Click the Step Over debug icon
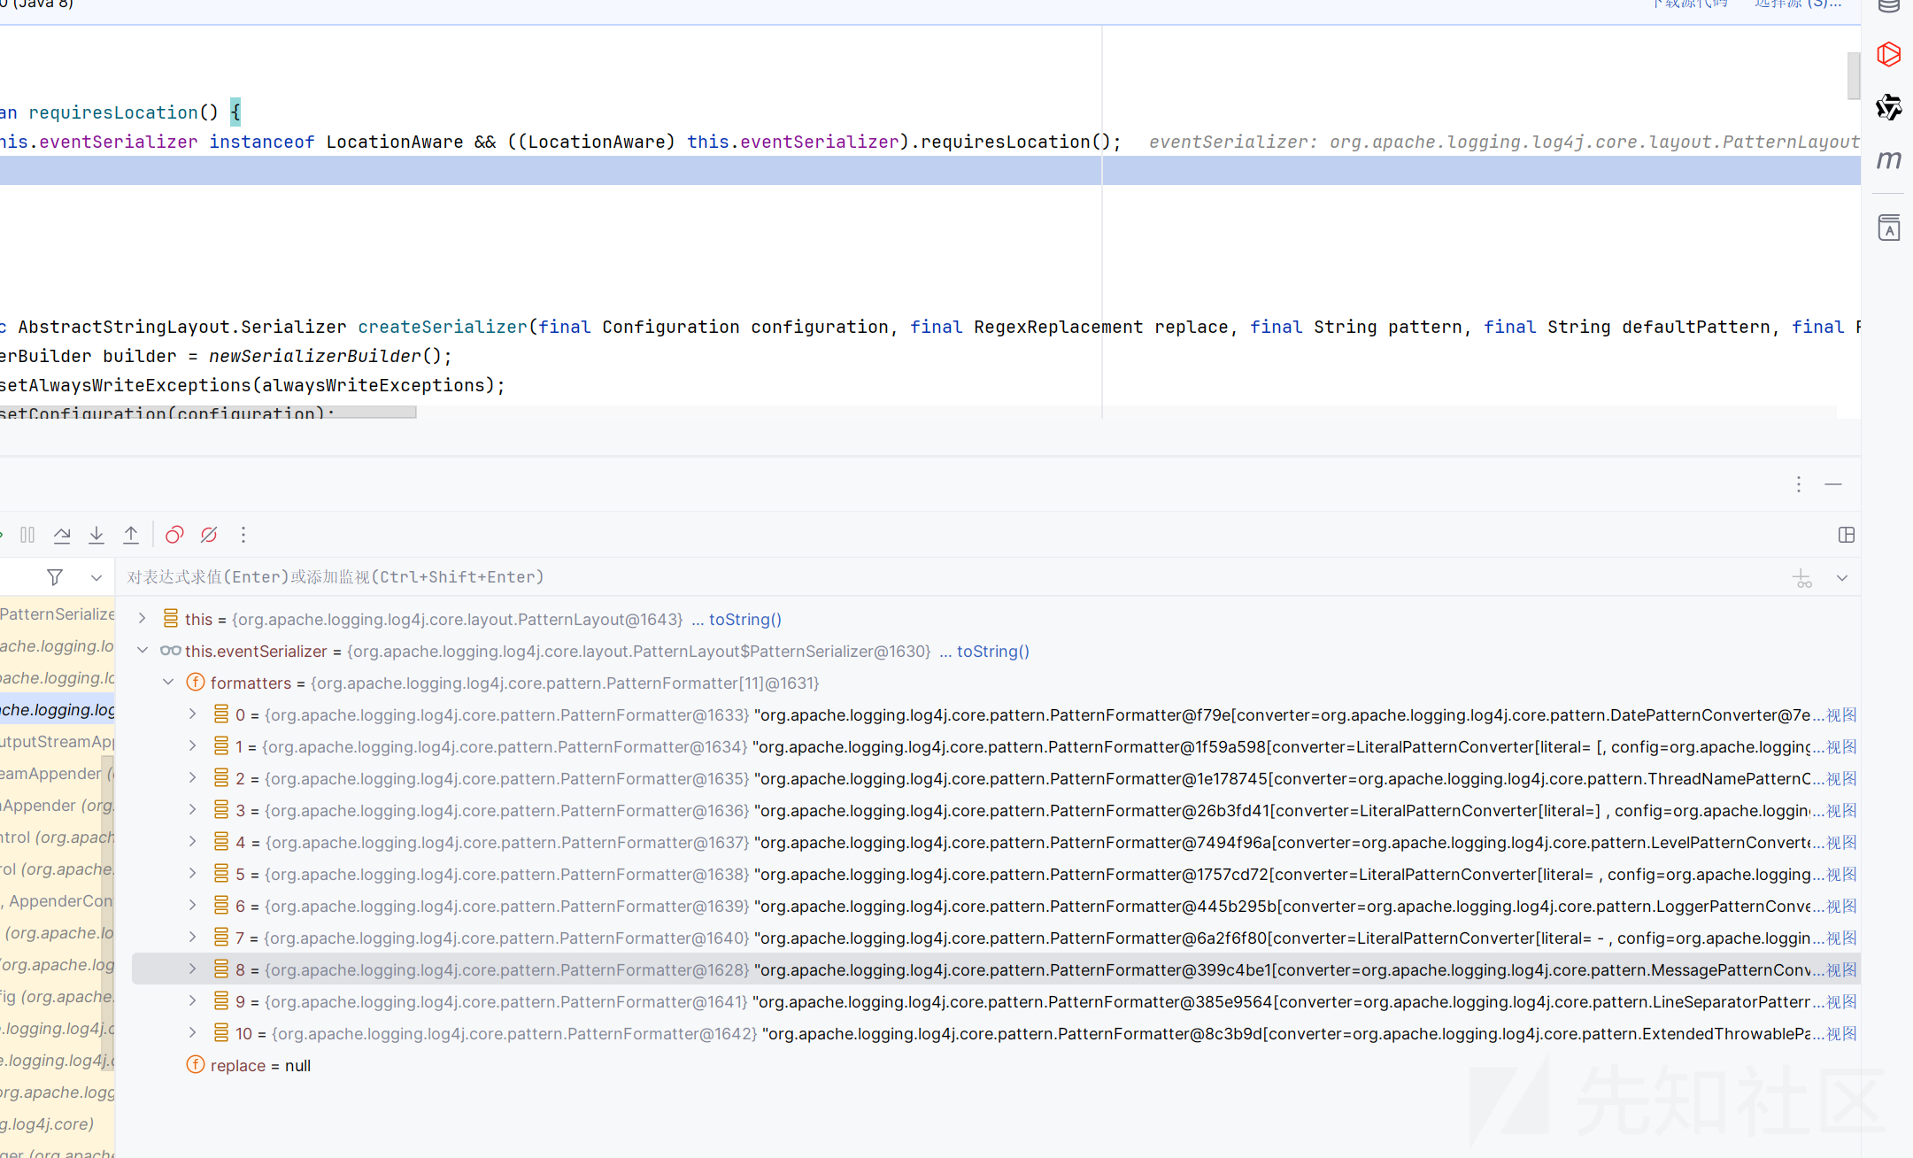 pyautogui.click(x=62, y=535)
